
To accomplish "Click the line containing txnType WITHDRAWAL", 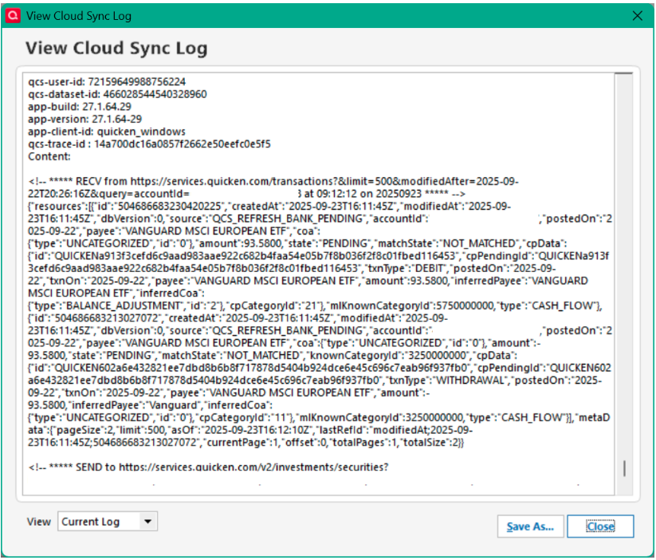I will [x=315, y=381].
